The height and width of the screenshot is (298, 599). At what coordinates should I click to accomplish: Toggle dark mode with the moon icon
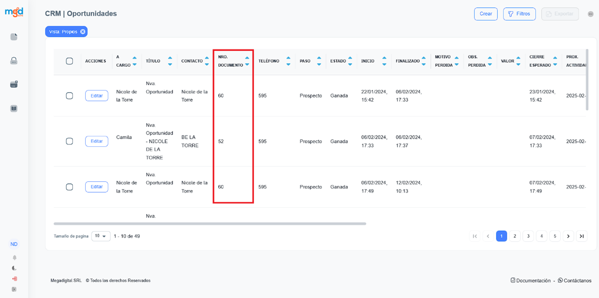(x=14, y=268)
